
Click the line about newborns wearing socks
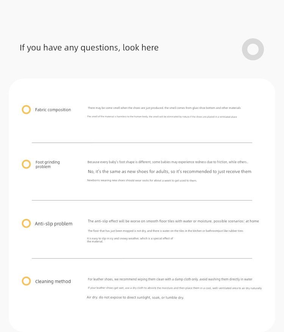[x=142, y=180]
